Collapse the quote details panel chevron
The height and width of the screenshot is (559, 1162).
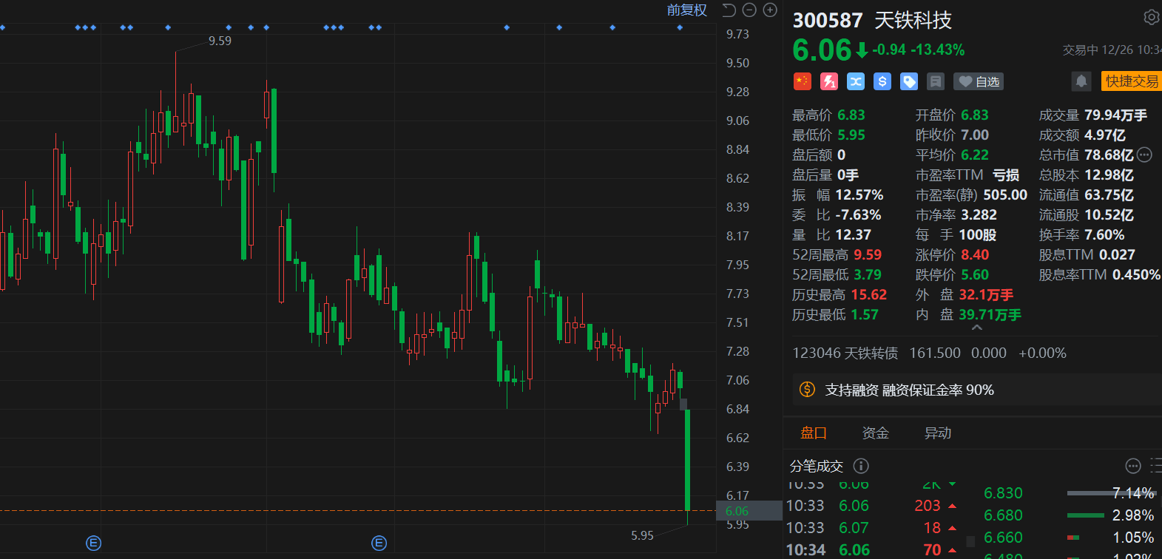click(977, 328)
